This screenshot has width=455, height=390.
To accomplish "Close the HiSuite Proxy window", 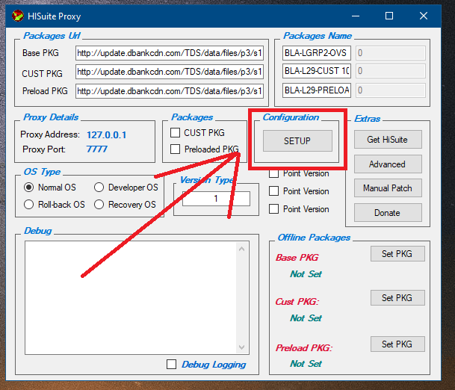I will coord(424,16).
